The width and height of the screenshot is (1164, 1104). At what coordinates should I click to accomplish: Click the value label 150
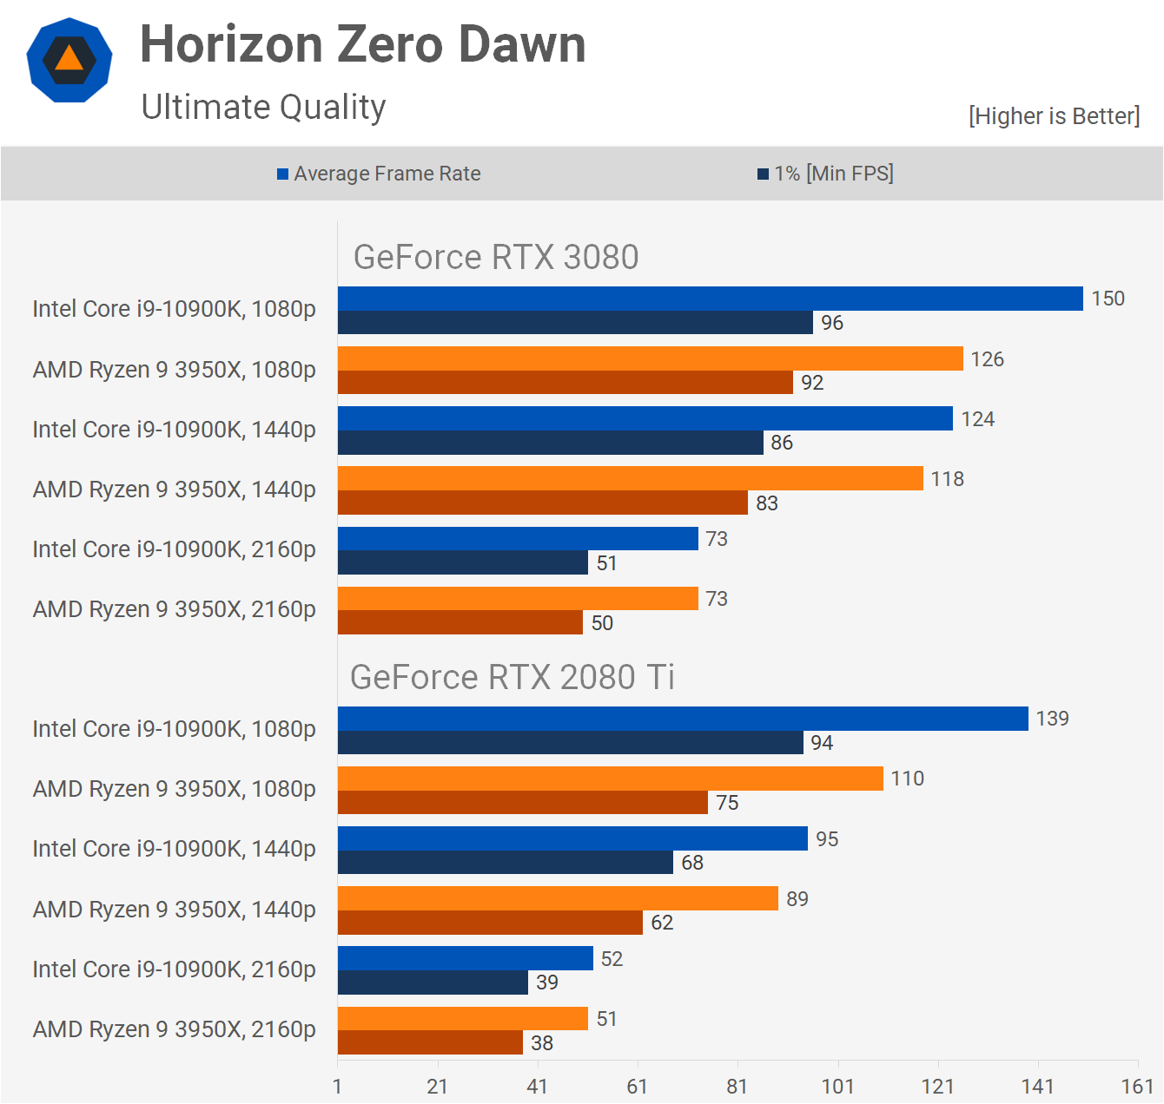click(1108, 299)
